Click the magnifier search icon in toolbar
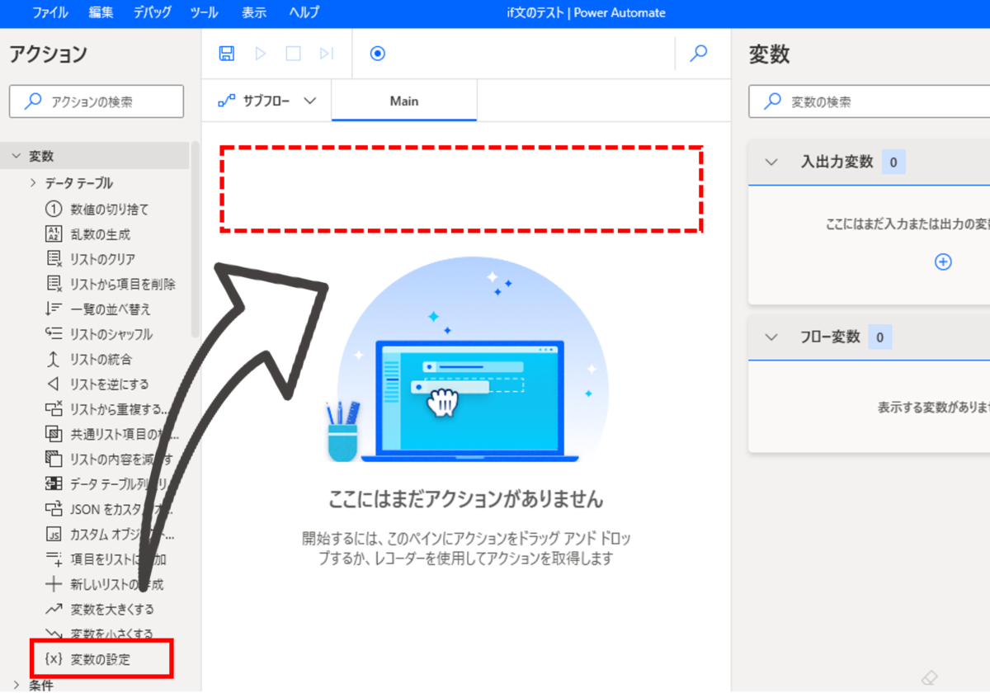990x693 pixels. pos(699,54)
